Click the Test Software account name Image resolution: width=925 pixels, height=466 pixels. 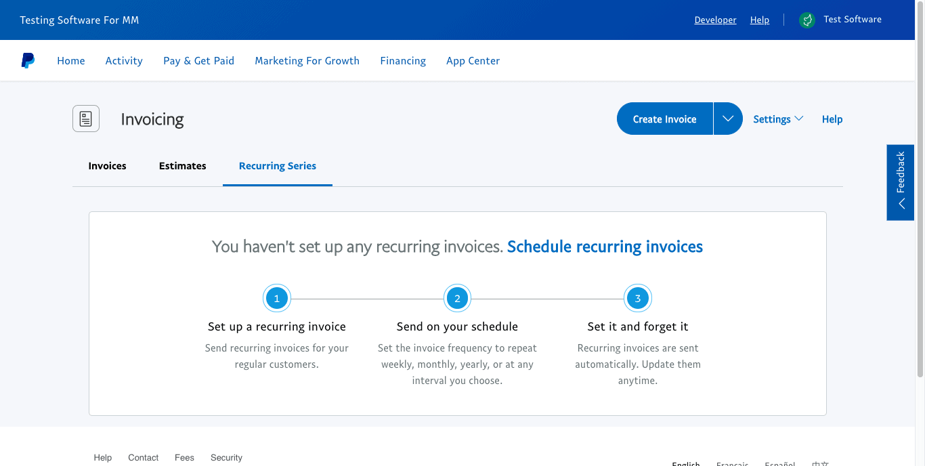(853, 20)
